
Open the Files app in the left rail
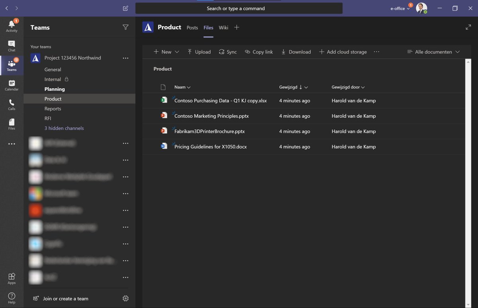(12, 124)
